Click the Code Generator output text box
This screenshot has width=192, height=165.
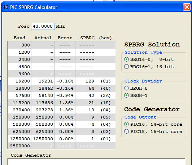point(96,162)
